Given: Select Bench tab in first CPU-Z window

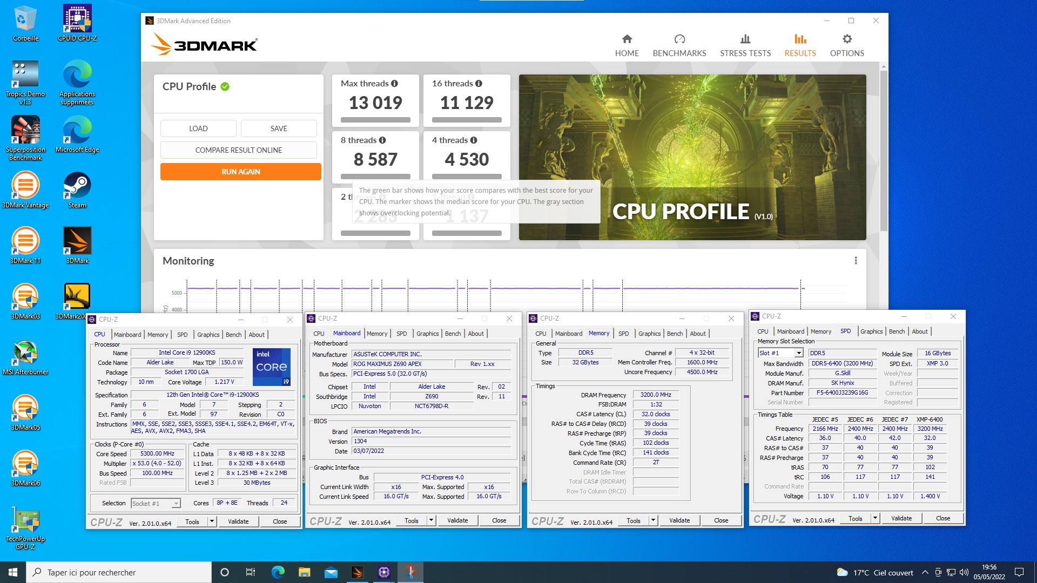Looking at the screenshot, I should click(233, 335).
